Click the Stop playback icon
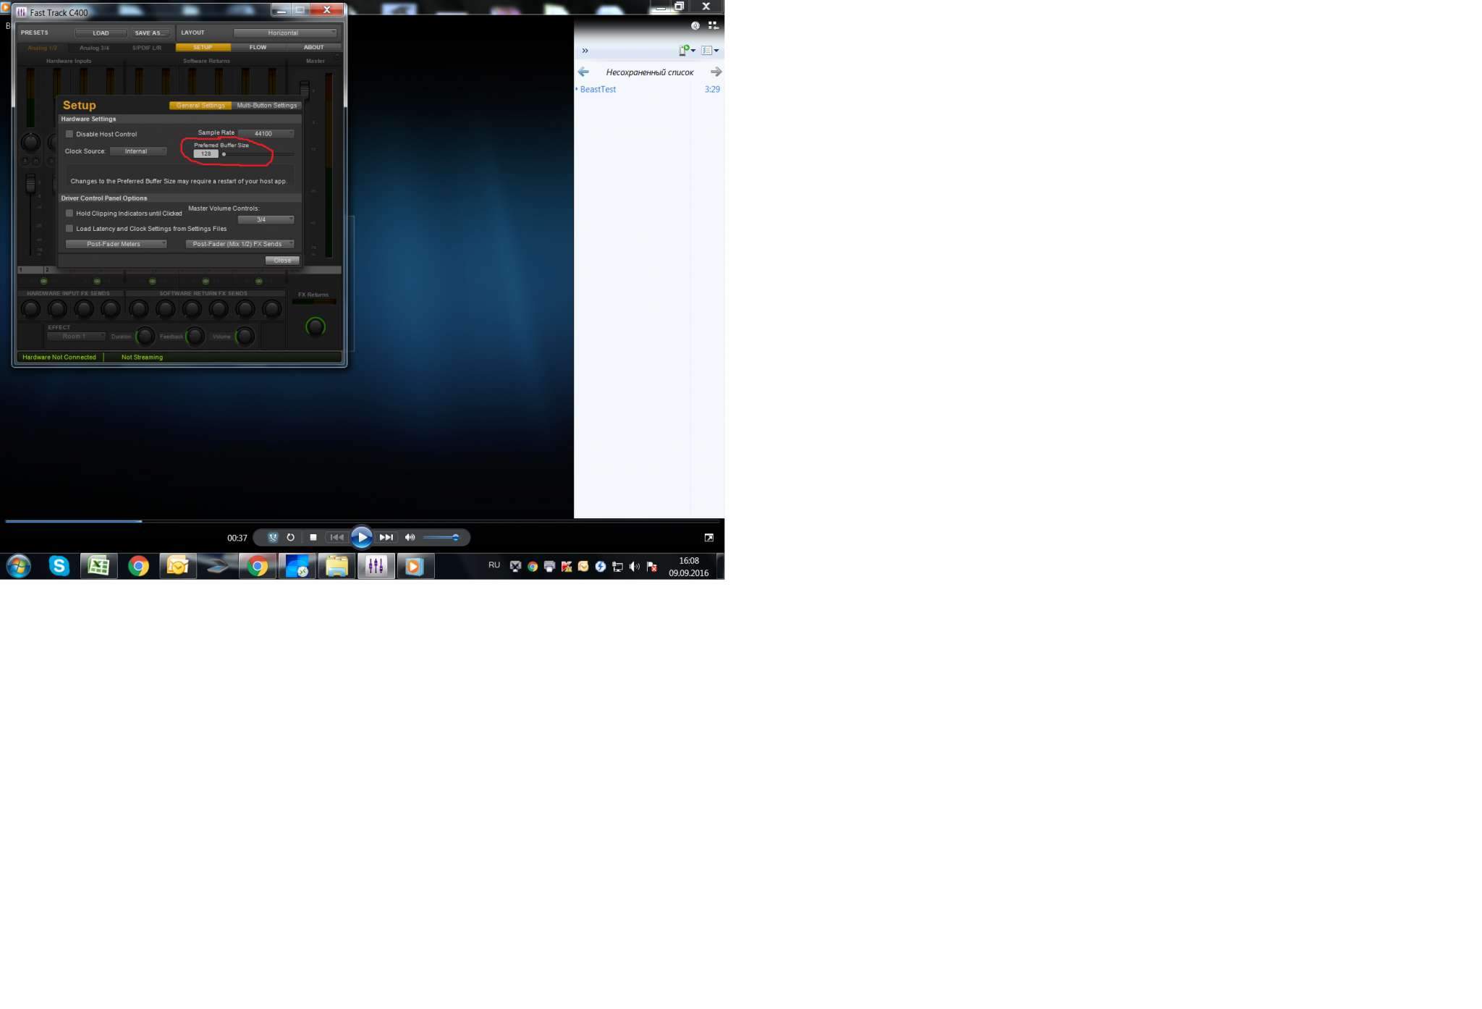The height and width of the screenshot is (1009, 1482). (x=313, y=537)
